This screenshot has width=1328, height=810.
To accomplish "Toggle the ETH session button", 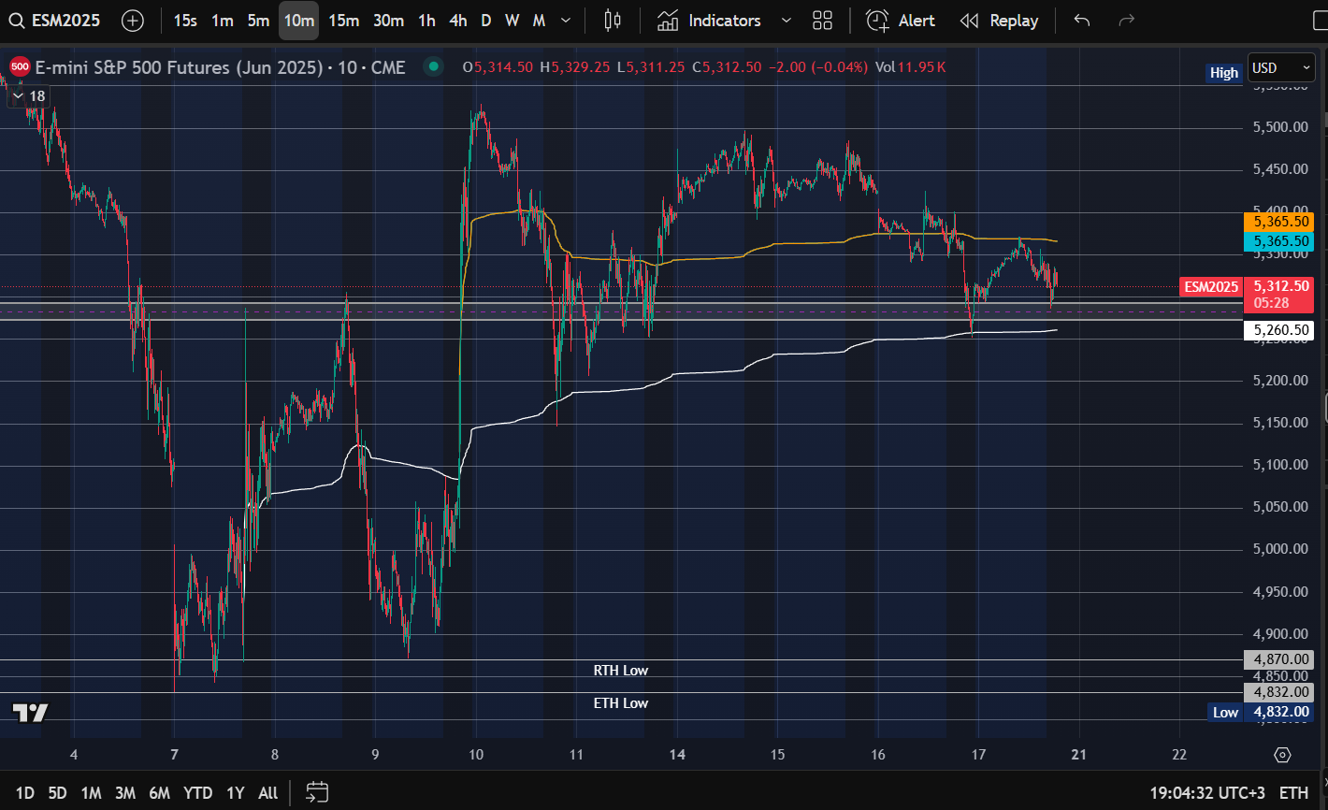I will [1293, 792].
